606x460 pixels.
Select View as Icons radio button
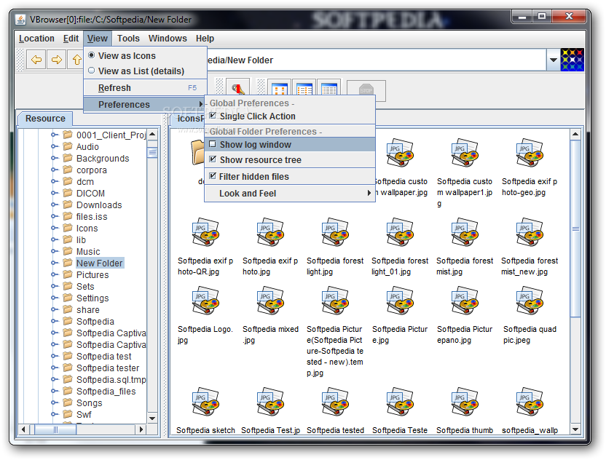pos(92,55)
